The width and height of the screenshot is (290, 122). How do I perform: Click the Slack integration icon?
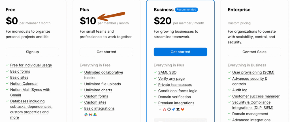pyautogui.click(x=86, y=114)
